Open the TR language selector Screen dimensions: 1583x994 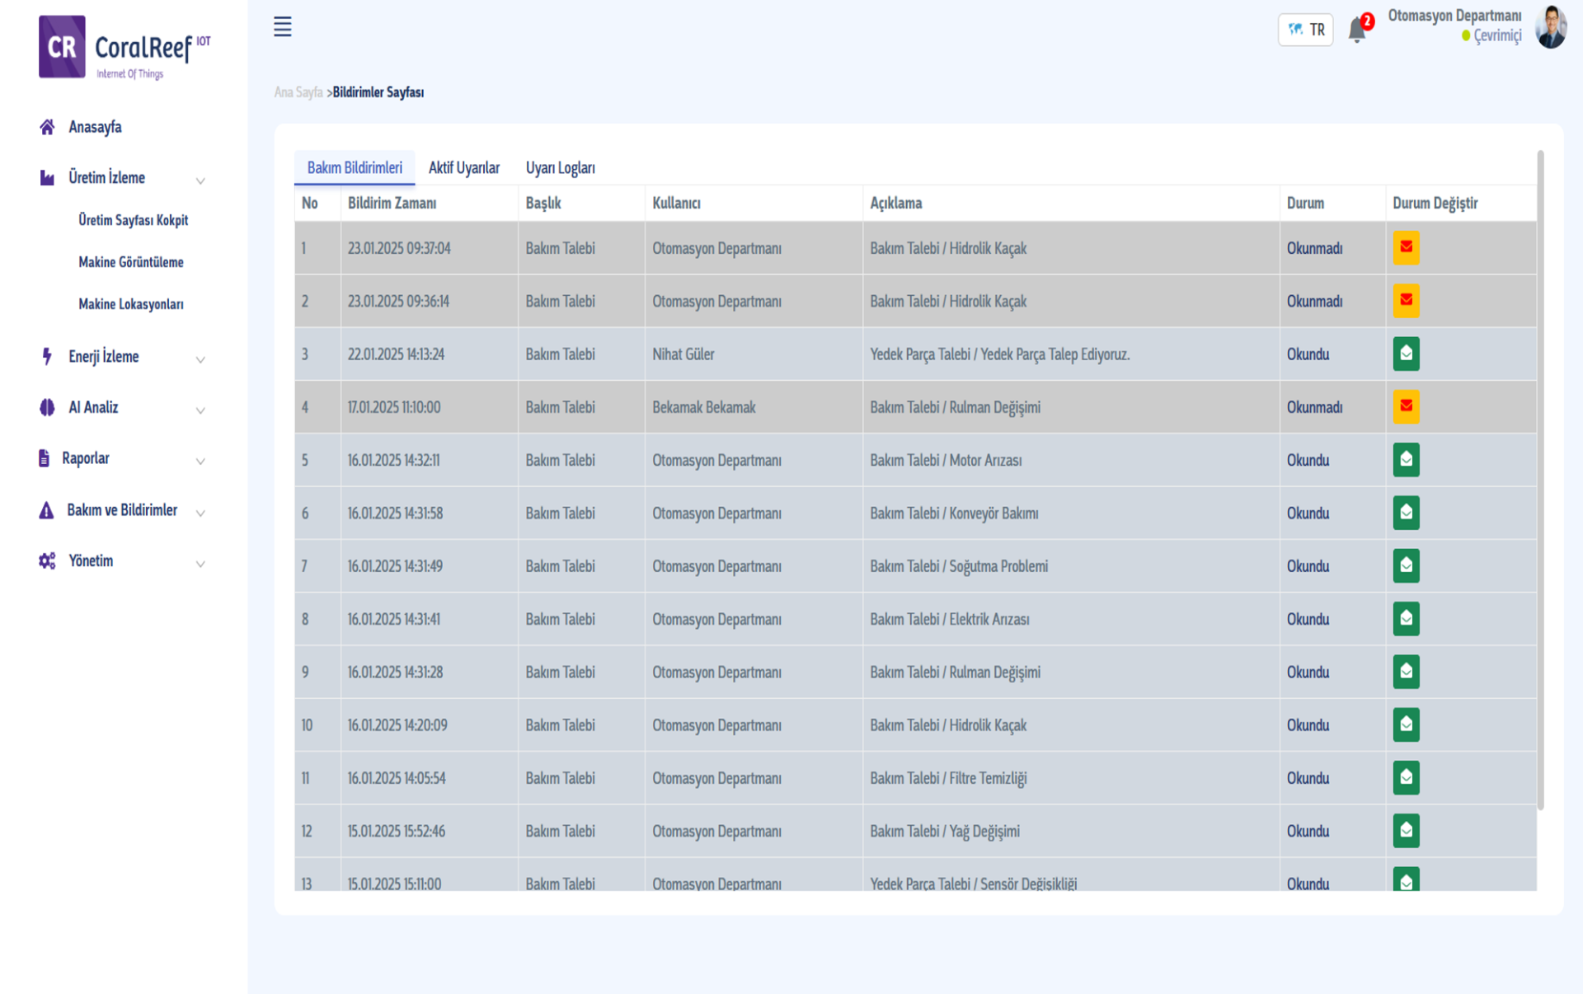1306,30
